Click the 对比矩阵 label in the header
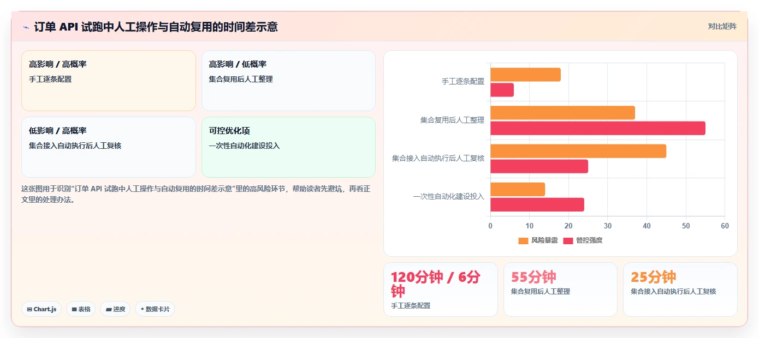The height and width of the screenshot is (338, 759). (x=722, y=26)
